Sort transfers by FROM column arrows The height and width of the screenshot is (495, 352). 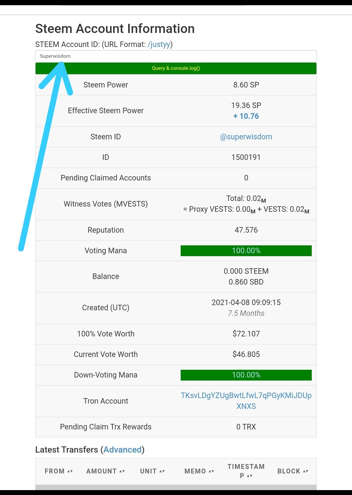(70, 471)
